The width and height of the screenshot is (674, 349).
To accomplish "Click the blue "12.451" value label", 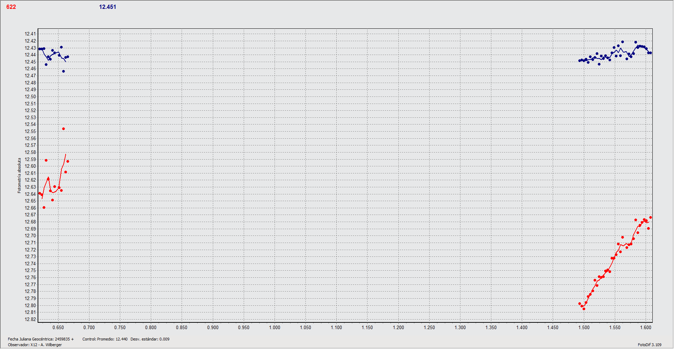I will [107, 7].
